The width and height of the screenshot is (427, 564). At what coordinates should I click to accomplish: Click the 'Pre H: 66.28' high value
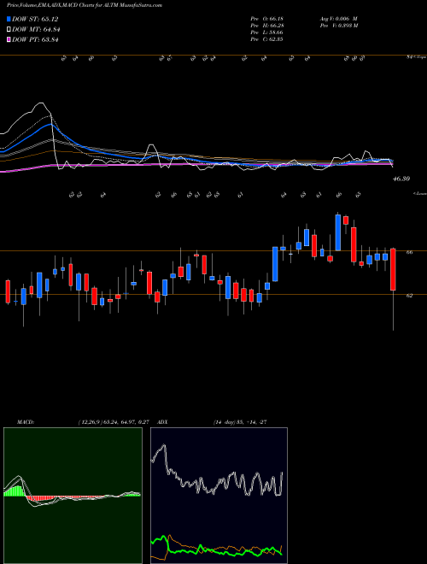coord(266,26)
